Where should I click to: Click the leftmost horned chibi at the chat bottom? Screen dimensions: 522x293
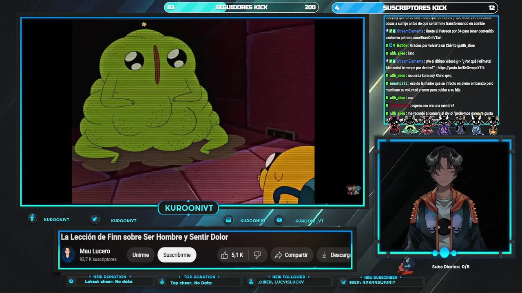click(x=394, y=125)
